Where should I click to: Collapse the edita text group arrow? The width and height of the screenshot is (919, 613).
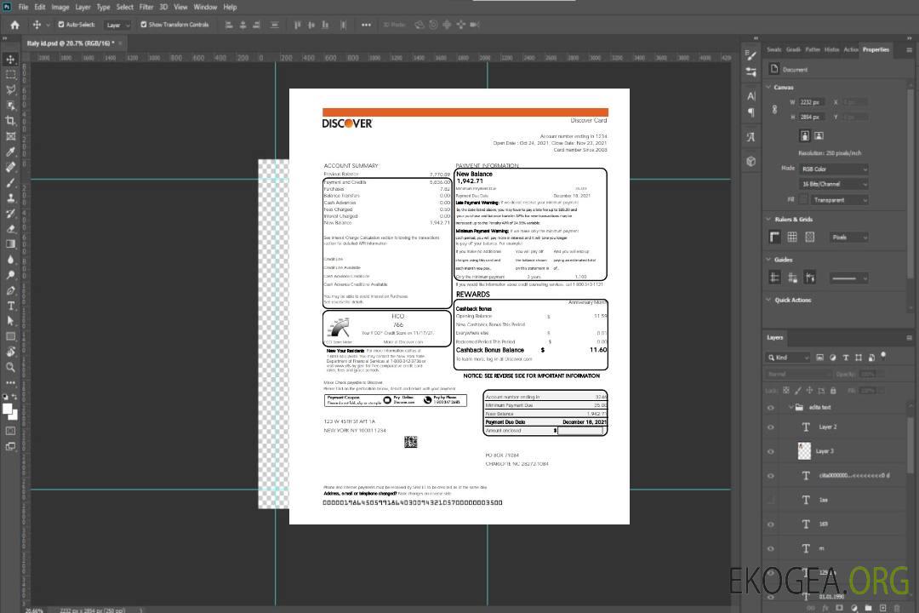point(791,407)
